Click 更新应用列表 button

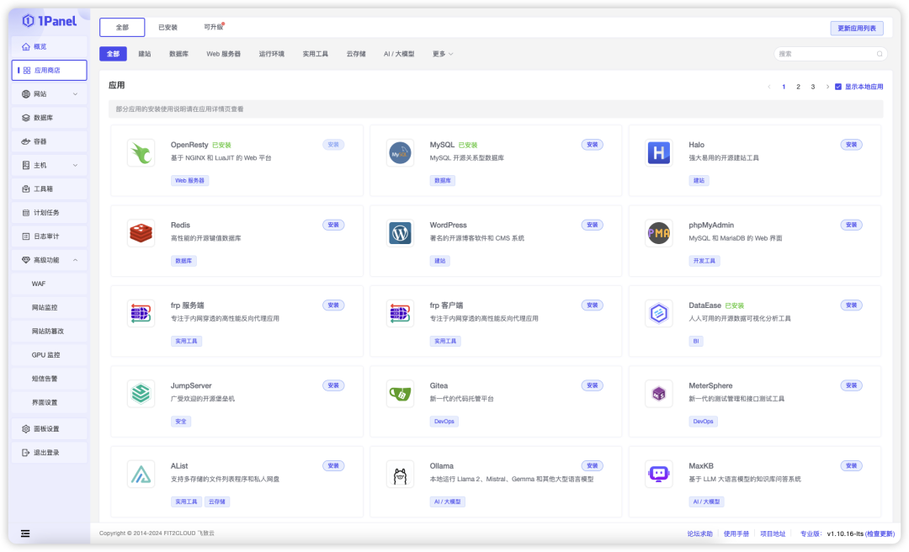click(857, 29)
